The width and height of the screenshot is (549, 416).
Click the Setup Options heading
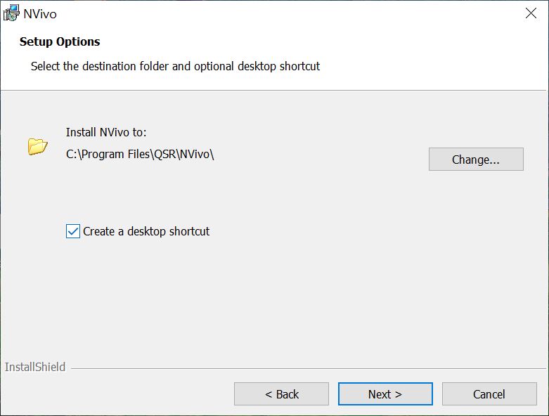[60, 41]
